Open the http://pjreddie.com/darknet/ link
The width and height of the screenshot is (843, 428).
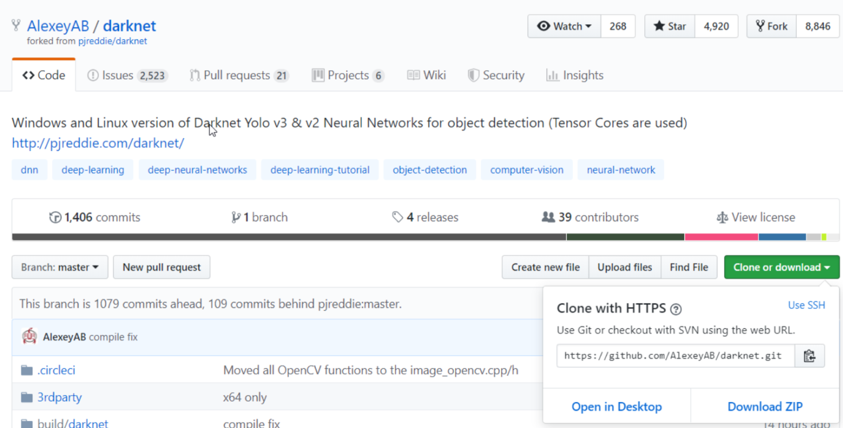point(98,143)
